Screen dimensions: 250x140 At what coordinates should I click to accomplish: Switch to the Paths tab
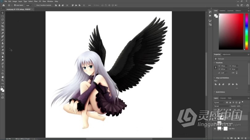coord(230,98)
